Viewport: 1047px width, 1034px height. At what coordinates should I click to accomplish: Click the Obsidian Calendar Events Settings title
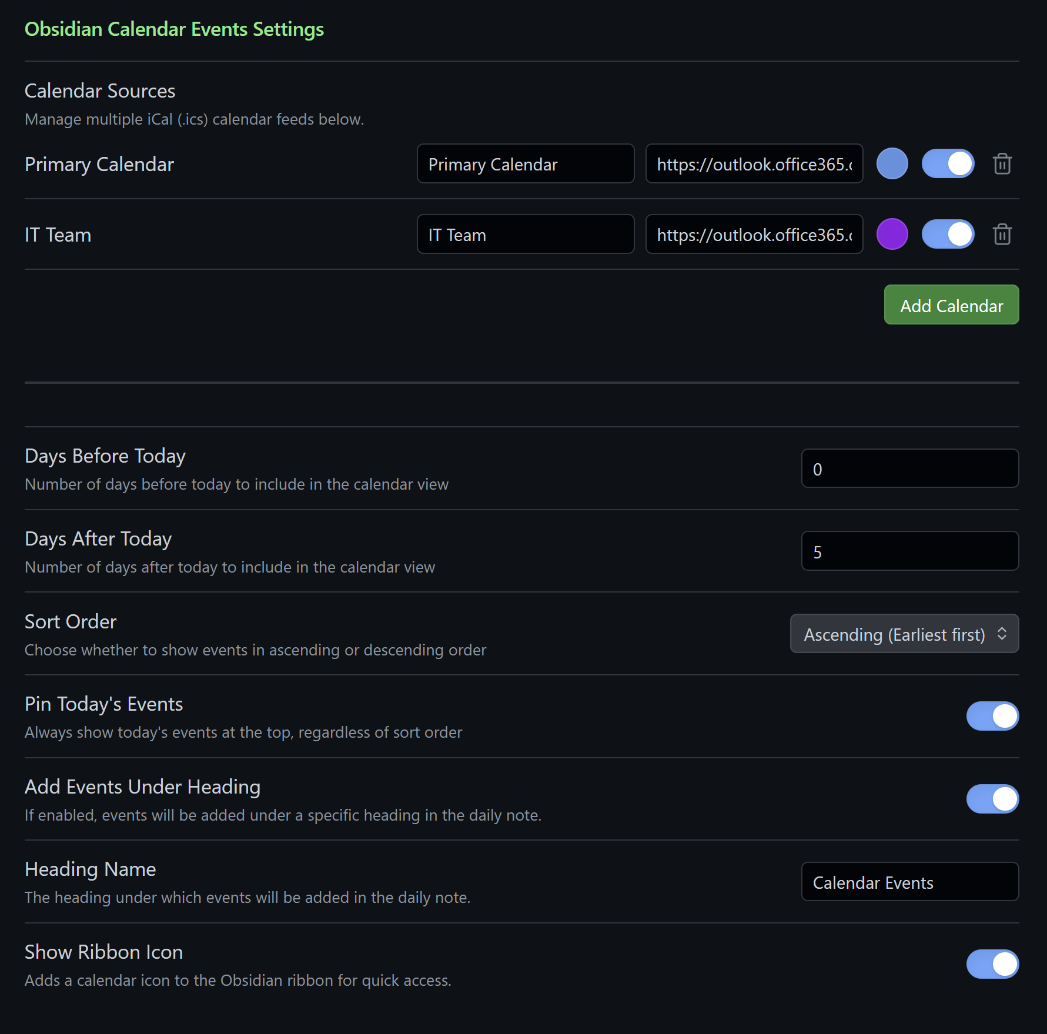click(x=174, y=29)
